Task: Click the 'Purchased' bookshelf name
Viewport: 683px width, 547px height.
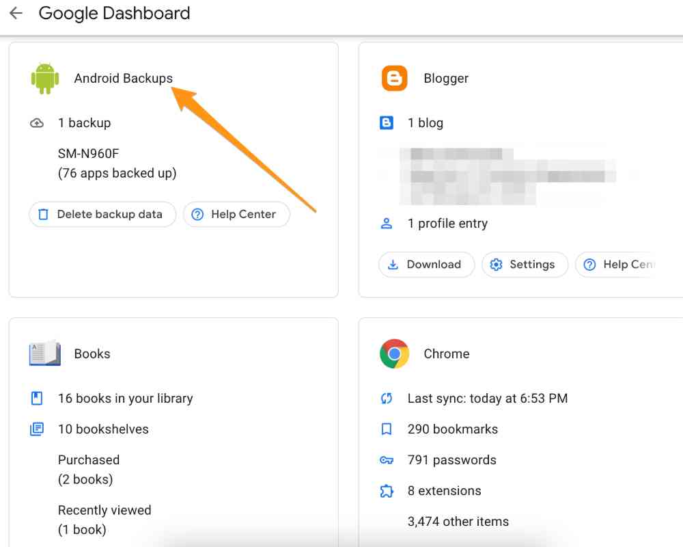Action: 89,459
